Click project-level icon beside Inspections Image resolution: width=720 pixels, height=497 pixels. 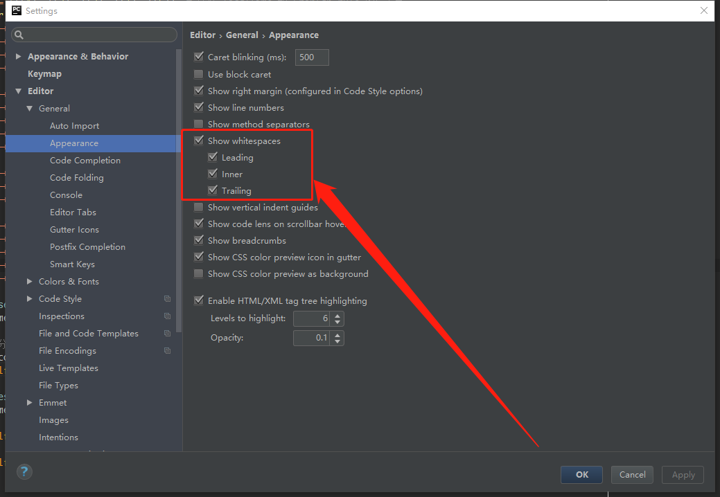pyautogui.click(x=167, y=316)
